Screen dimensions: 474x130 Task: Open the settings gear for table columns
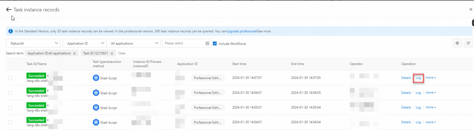457,43
